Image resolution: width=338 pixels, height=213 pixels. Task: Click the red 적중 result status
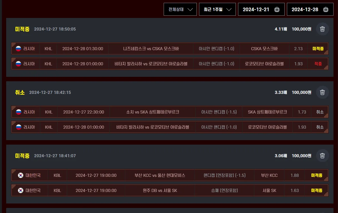[318, 64]
